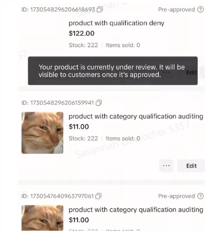Open the three-dots menu for product ID ending 159941
Screen dimensions: 205x236
tap(166, 166)
